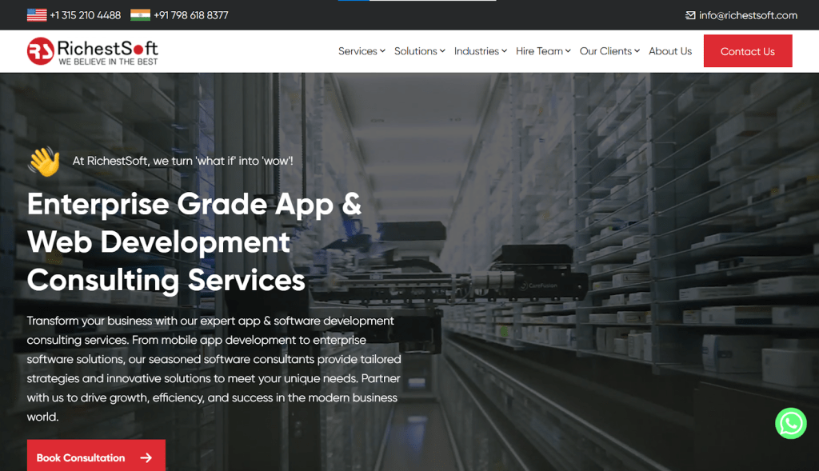This screenshot has width=819, height=471.
Task: Click the arrow on Book Consultation
Action: click(x=146, y=457)
